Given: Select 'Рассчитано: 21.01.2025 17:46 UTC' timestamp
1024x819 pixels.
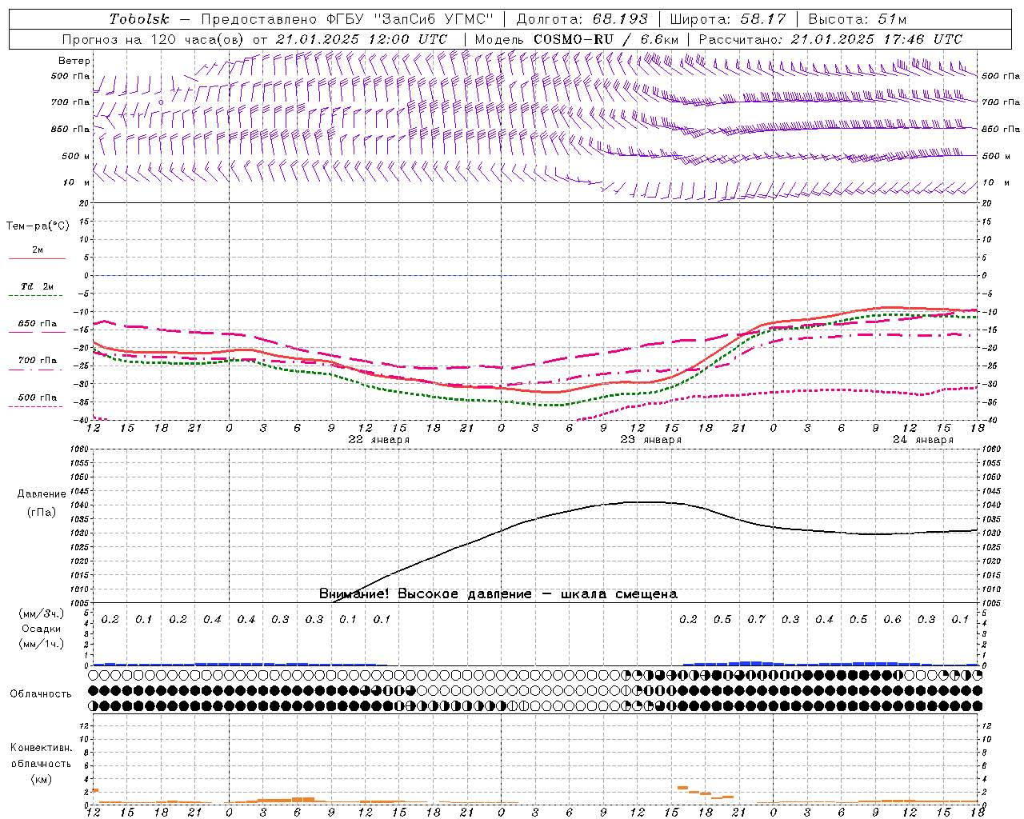Looking at the screenshot, I should point(830,39).
